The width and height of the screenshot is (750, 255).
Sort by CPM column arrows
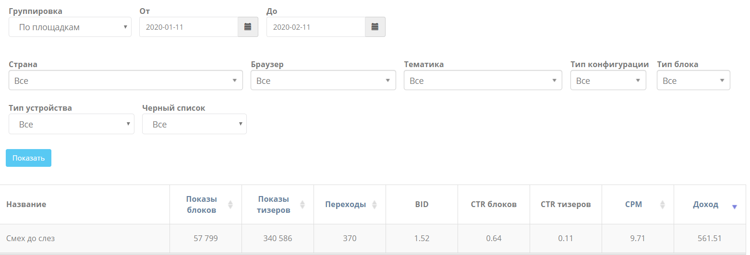662,205
